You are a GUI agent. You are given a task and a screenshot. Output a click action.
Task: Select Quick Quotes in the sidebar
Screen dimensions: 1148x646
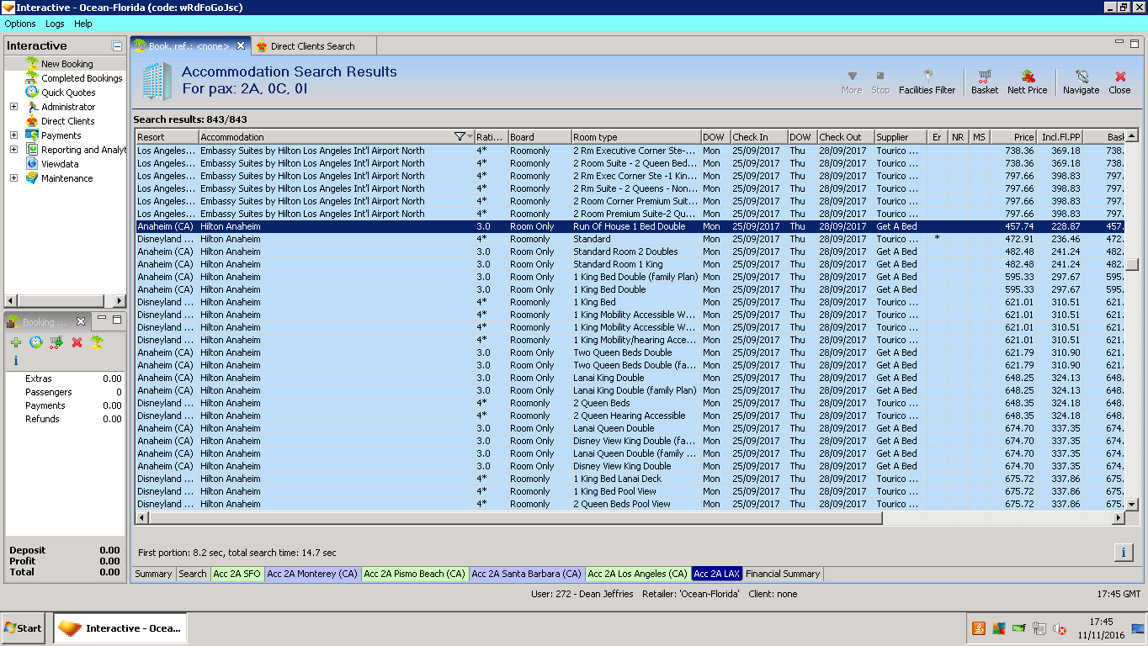[x=68, y=93]
